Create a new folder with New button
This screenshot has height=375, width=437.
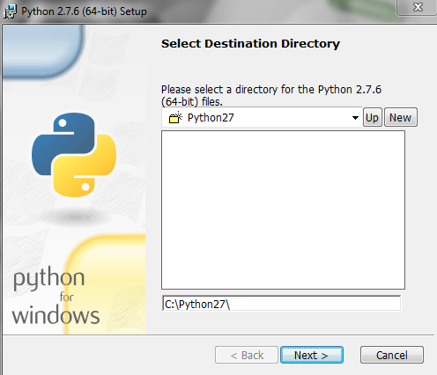click(x=401, y=118)
